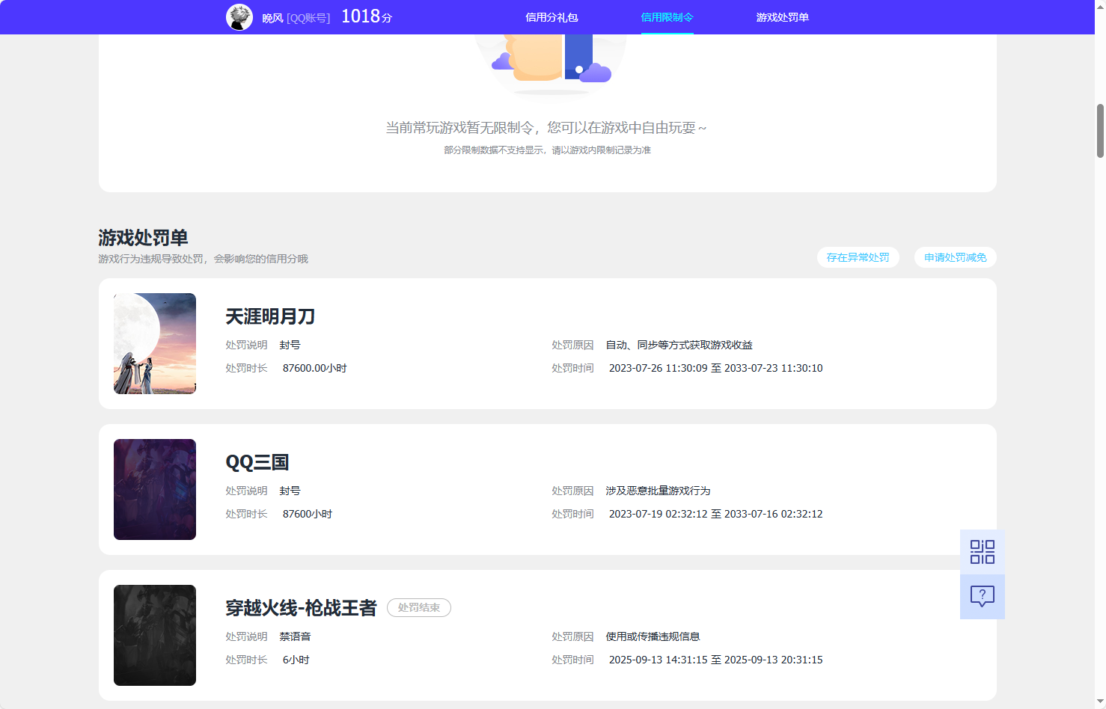Image resolution: width=1106 pixels, height=709 pixels.
Task: Click the 处罚结束 badge
Action: click(x=418, y=607)
